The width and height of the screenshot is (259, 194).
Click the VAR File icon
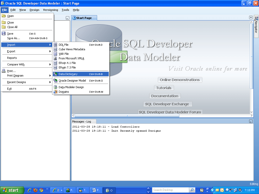tap(55, 54)
